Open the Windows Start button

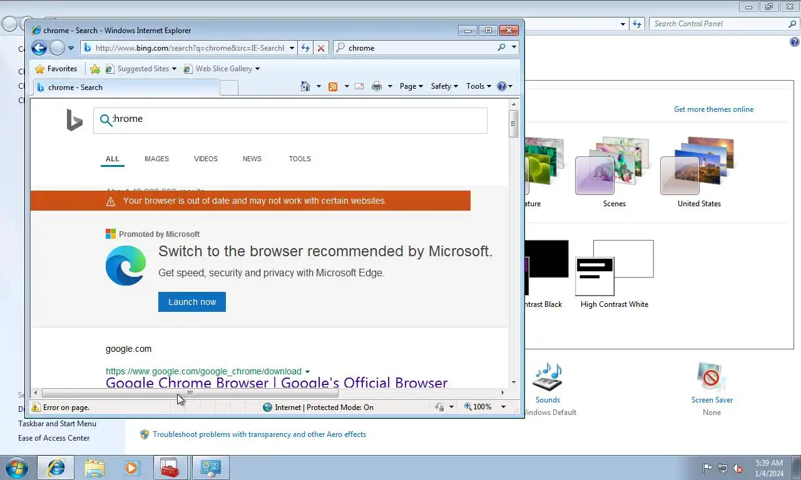coord(16,467)
